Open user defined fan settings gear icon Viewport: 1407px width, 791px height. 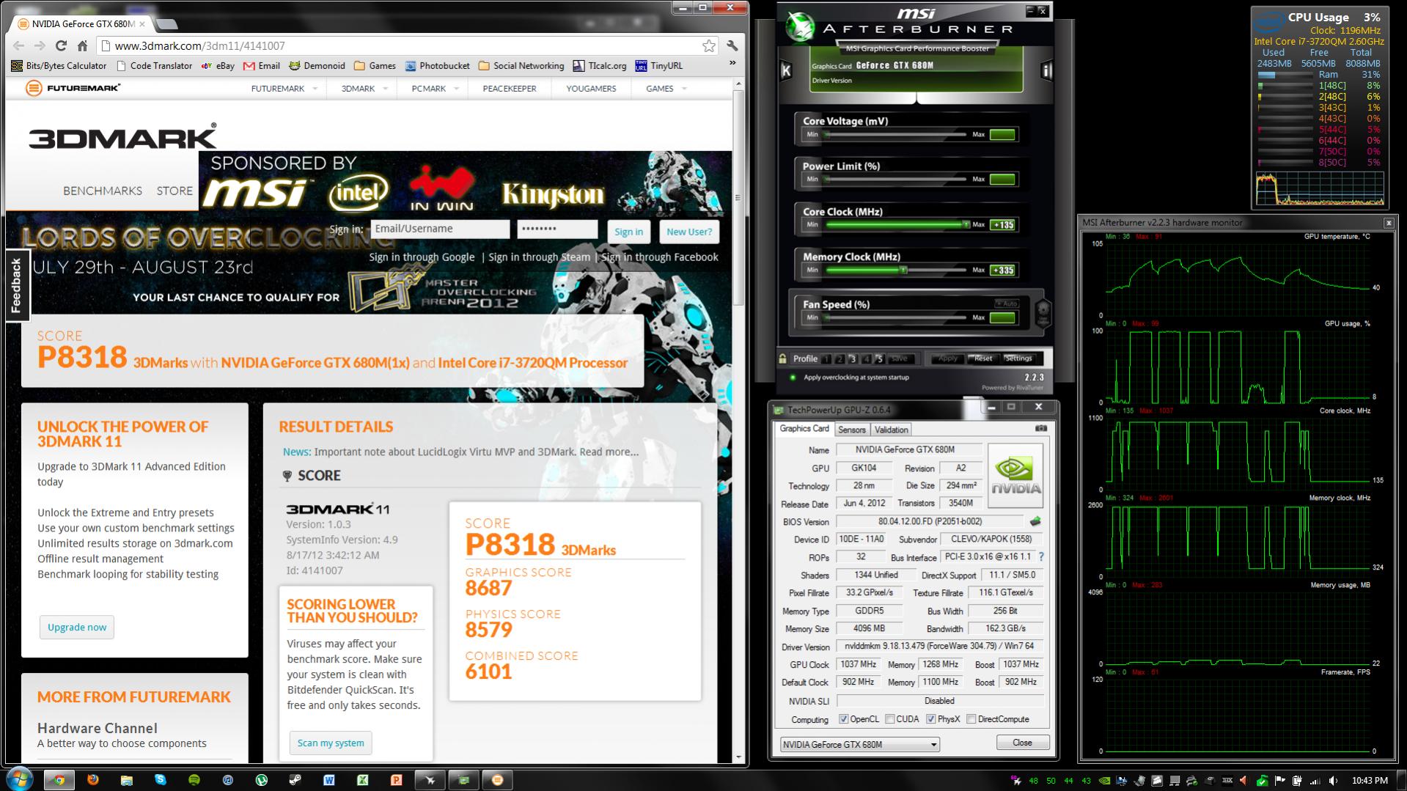pyautogui.click(x=1043, y=313)
